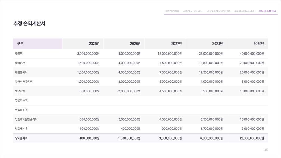The width and height of the screenshot is (281, 158).
Task: Click 매출원가 value 4,000,000,000원 for 2026년
Action: tap(130, 63)
